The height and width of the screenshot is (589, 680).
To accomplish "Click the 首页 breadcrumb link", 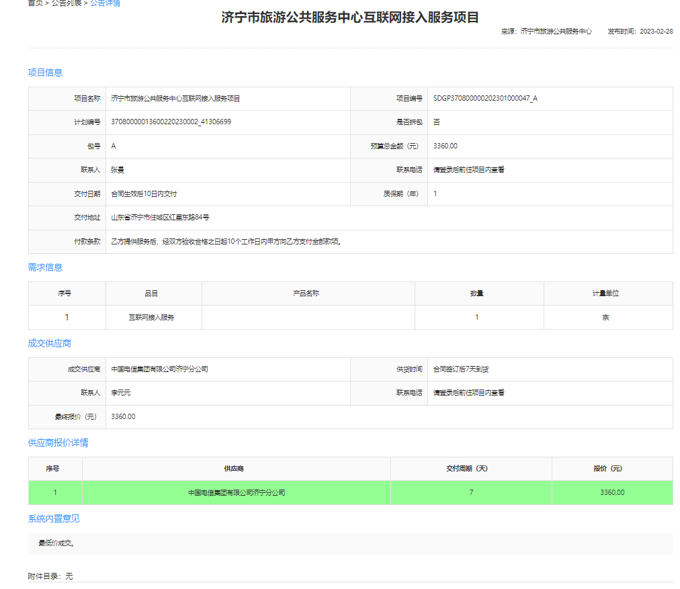I will [34, 3].
